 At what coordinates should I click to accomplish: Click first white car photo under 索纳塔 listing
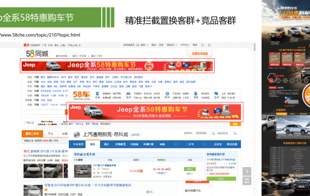pos(33,171)
